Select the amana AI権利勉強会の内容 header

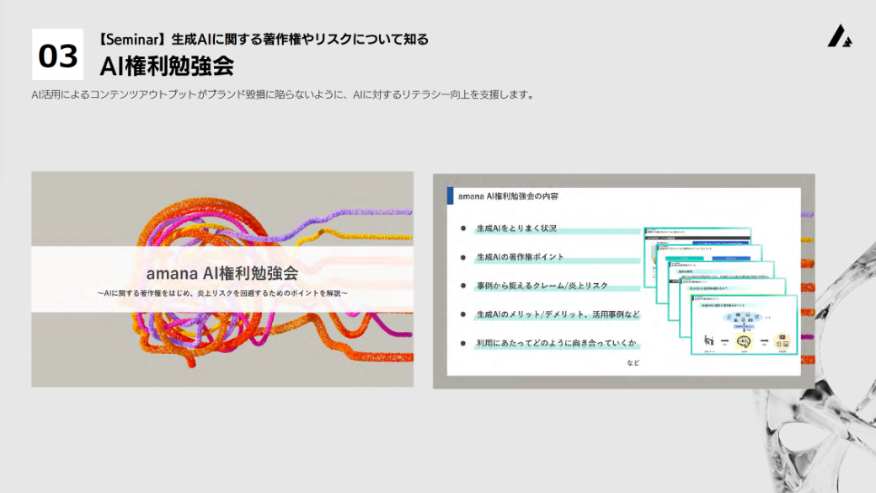[509, 195]
